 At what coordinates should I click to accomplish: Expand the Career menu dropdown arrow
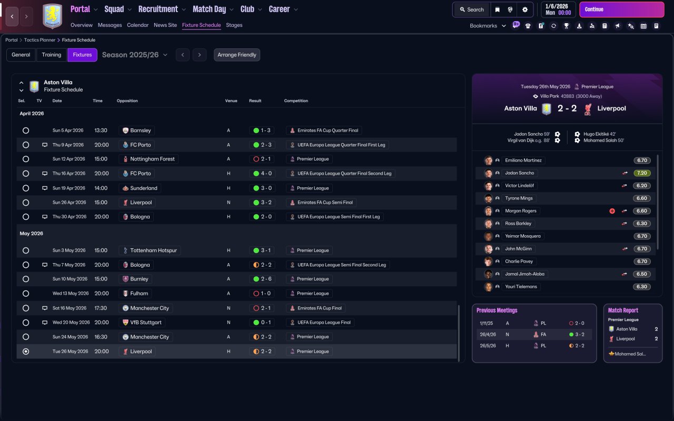[x=296, y=9]
